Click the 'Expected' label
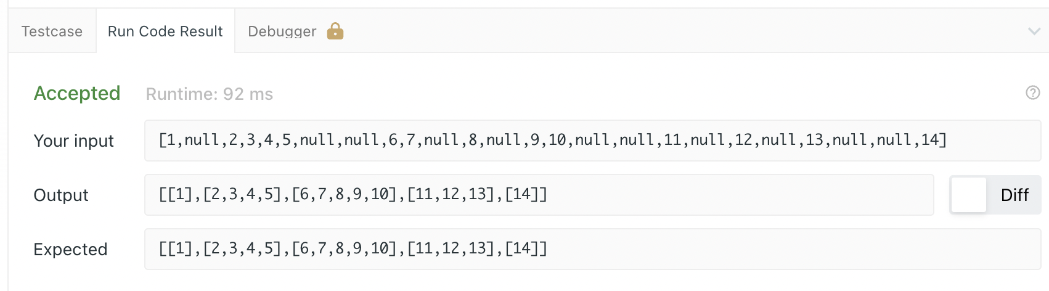Image resolution: width=1049 pixels, height=291 pixels. point(70,250)
